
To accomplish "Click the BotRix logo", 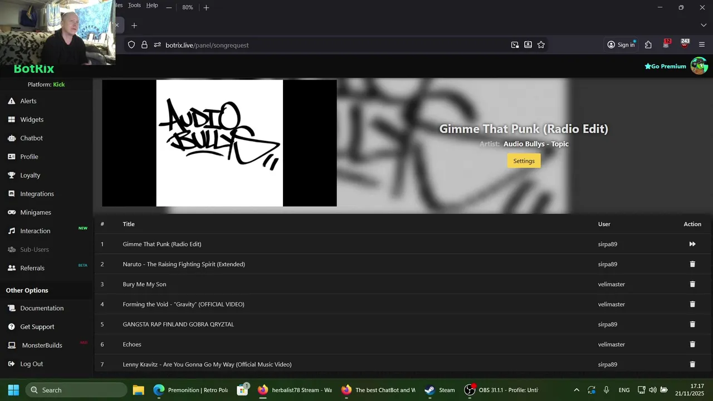I will (x=33, y=69).
